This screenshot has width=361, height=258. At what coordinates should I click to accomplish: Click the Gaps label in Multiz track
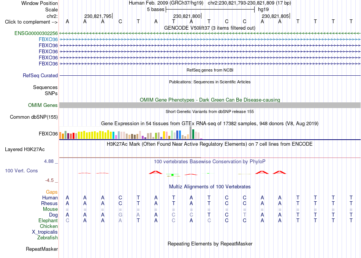pyautogui.click(x=52, y=192)
